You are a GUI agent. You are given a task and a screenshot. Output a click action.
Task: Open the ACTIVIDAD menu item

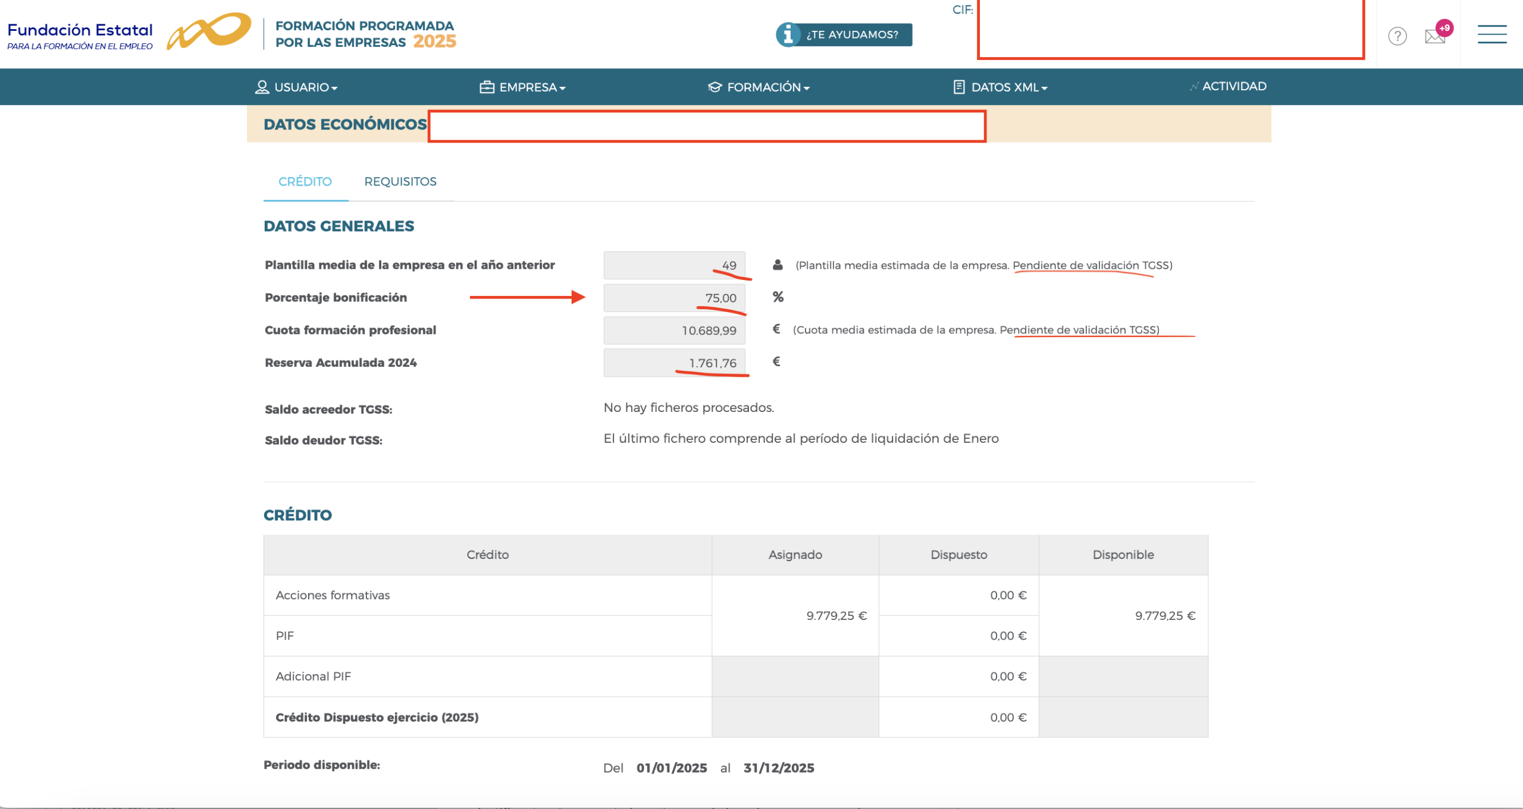point(1234,87)
